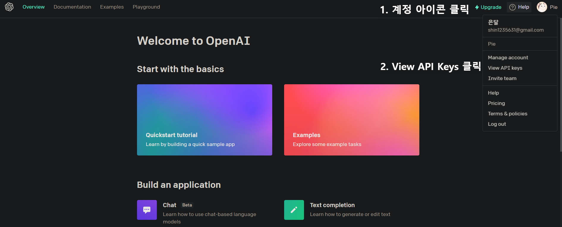Click the Upgrade link
The height and width of the screenshot is (227, 562).
[x=488, y=7]
